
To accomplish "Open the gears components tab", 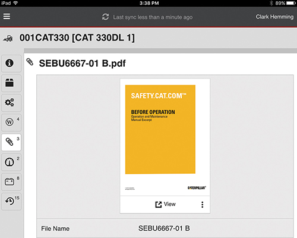I will click(11, 103).
